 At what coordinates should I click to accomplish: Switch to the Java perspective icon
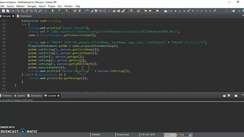pyautogui.click(x=239, y=11)
